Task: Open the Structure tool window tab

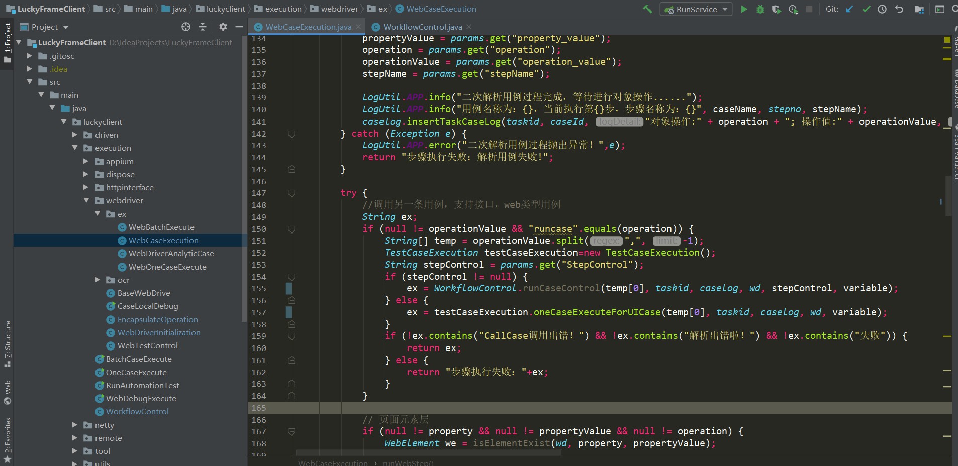Action: click(7, 344)
